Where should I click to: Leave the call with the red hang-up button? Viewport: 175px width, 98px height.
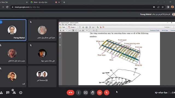click(71, 93)
